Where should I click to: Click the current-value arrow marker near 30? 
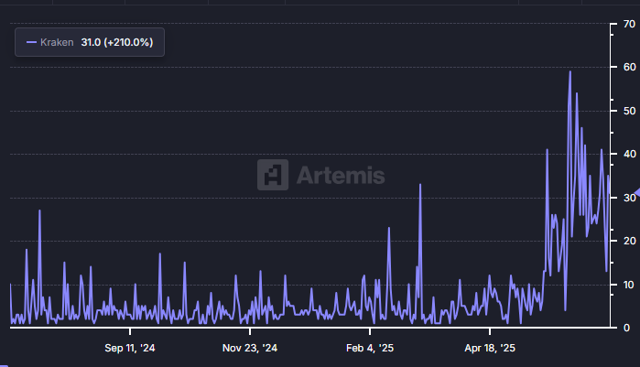coord(637,192)
